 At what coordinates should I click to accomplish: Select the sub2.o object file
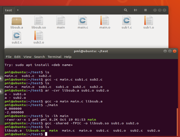pos(39,35)
